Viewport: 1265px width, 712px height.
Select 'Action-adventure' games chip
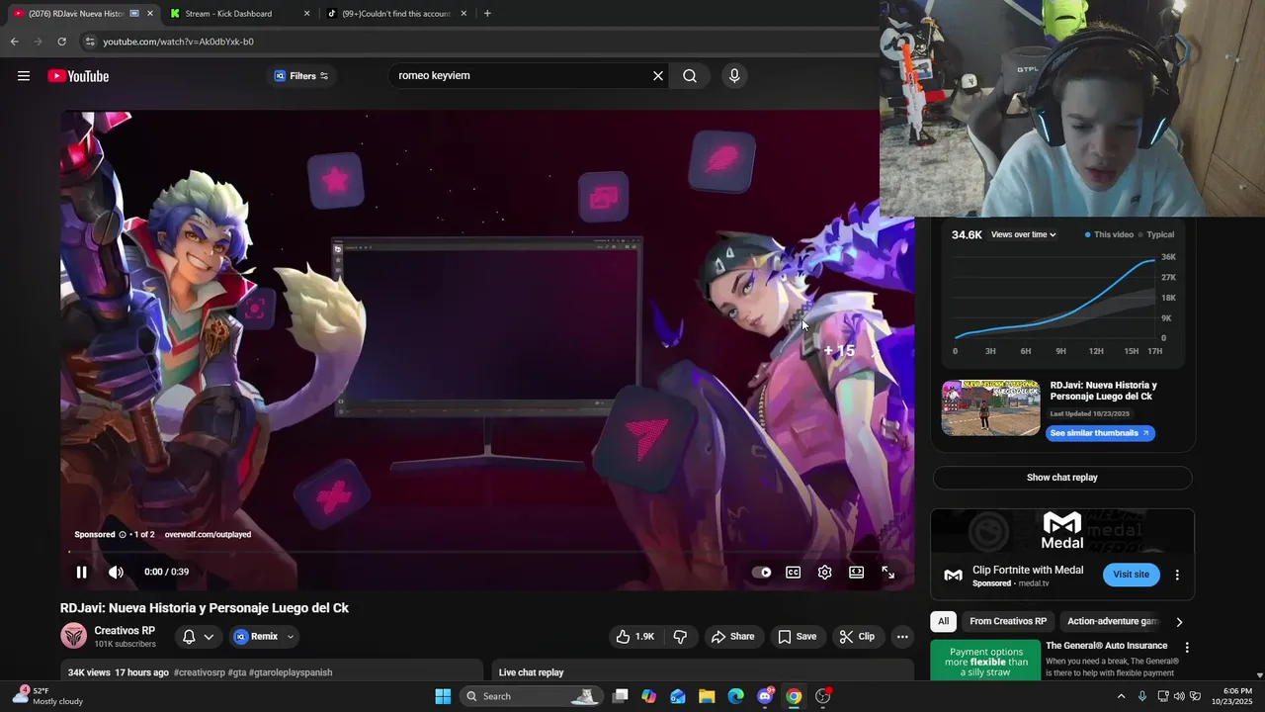coord(1111,621)
